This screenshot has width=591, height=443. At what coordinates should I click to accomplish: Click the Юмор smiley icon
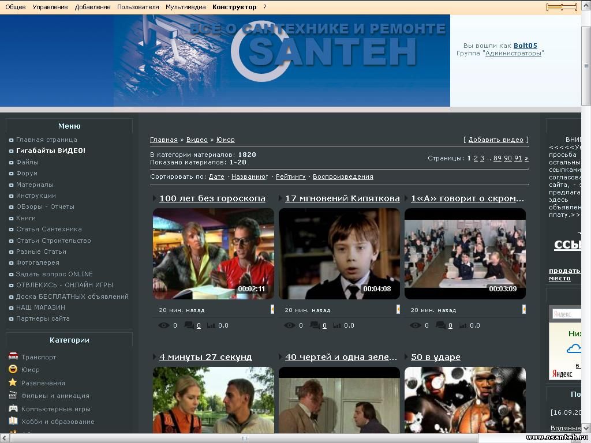point(13,369)
